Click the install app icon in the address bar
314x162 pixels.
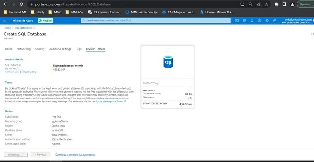pyautogui.click(x=242, y=4)
